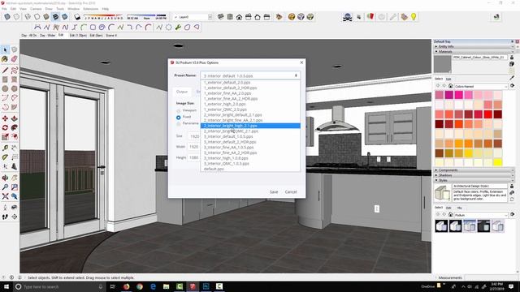The image size is (520, 292).
Task: Open Firefox from the taskbar
Action: click(x=127, y=286)
